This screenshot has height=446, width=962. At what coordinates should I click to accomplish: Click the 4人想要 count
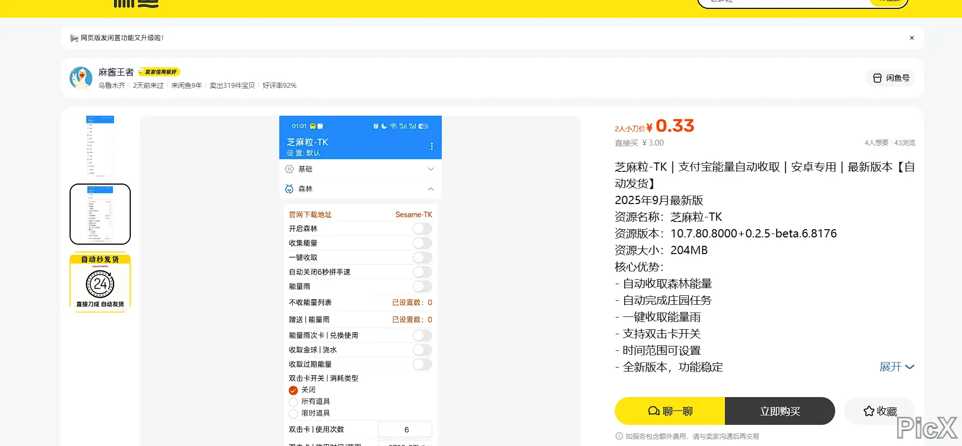[876, 143]
